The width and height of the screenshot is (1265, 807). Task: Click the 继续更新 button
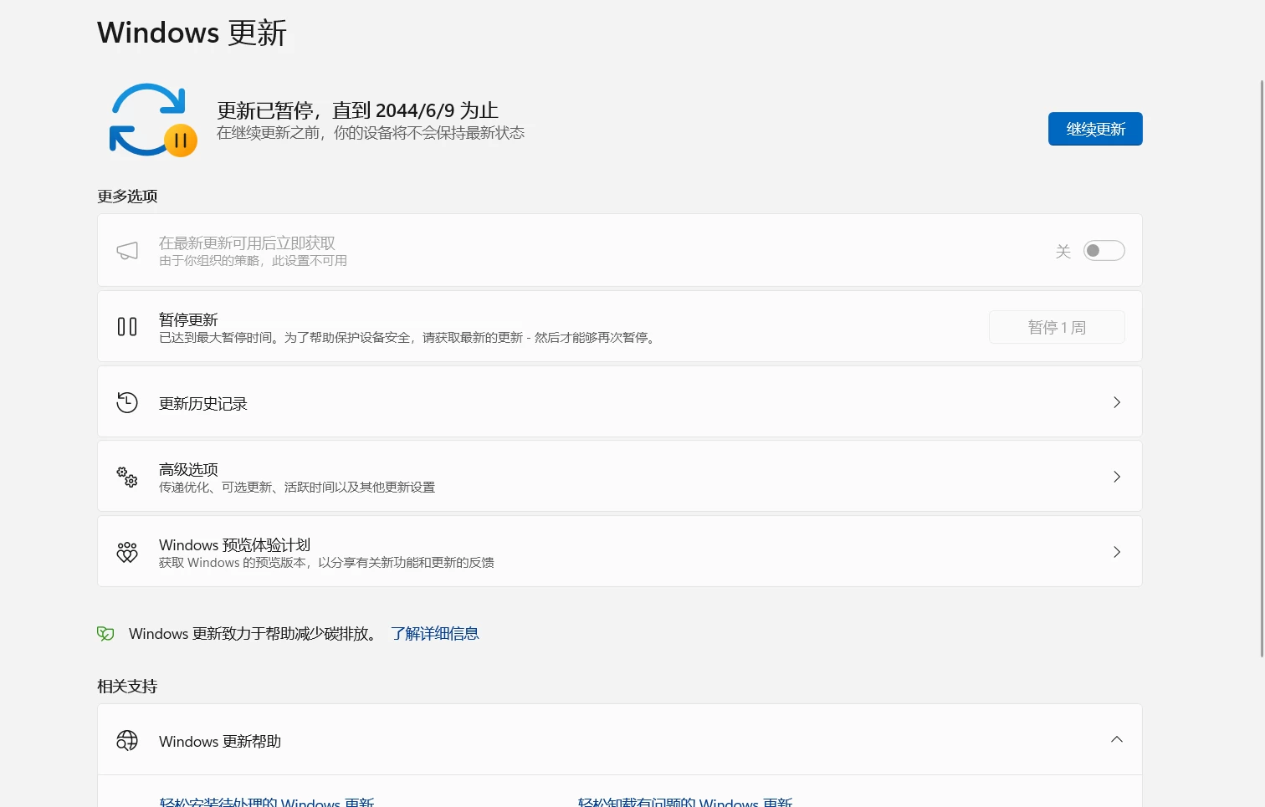[x=1095, y=129]
